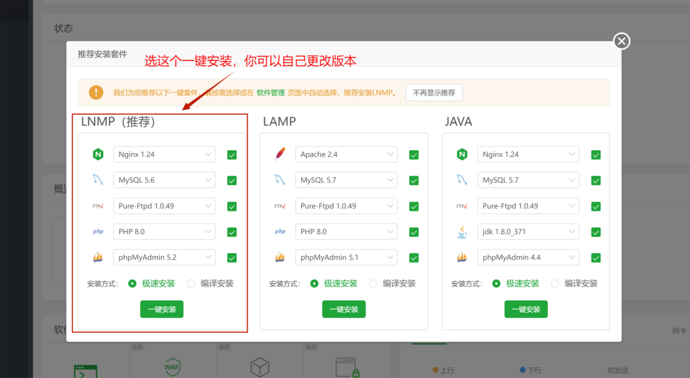This screenshot has width=690, height=378.
Task: Click the FTPd icon in JAVA column
Action: click(x=462, y=206)
